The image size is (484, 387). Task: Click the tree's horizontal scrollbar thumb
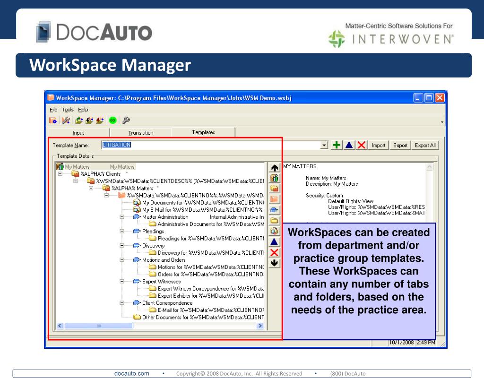99,326
